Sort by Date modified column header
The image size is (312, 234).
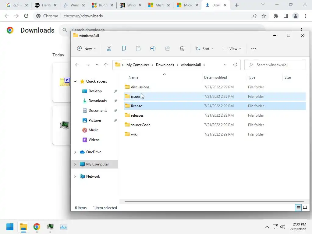click(x=215, y=77)
